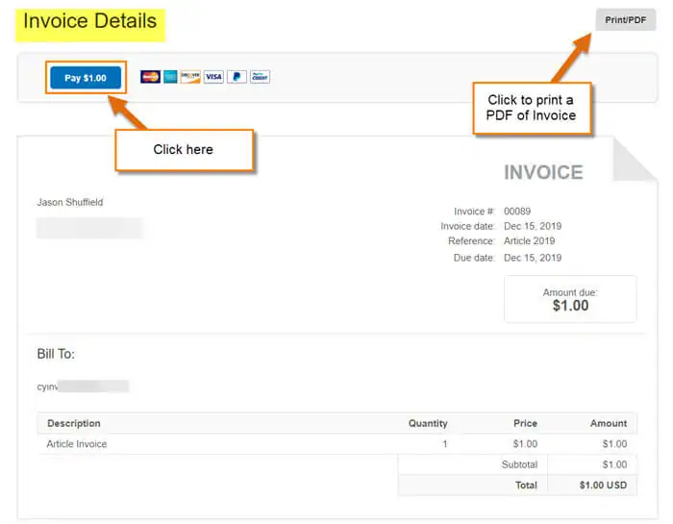Click the $1.00 USD total value
The image size is (673, 524).
tap(603, 485)
